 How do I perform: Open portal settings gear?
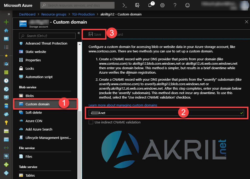(162, 5)
